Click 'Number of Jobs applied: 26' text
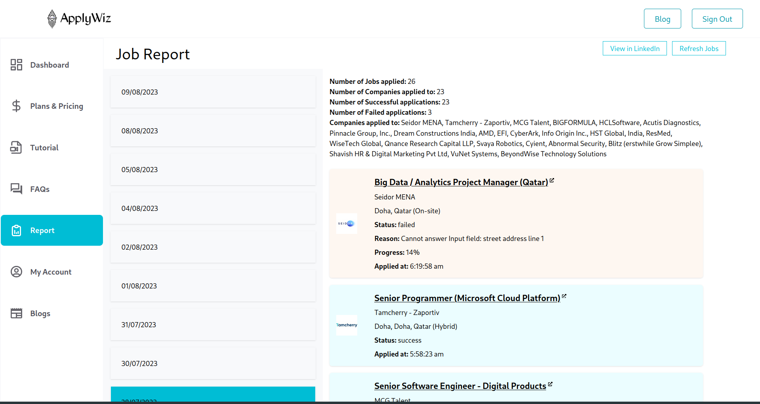 [x=372, y=82]
